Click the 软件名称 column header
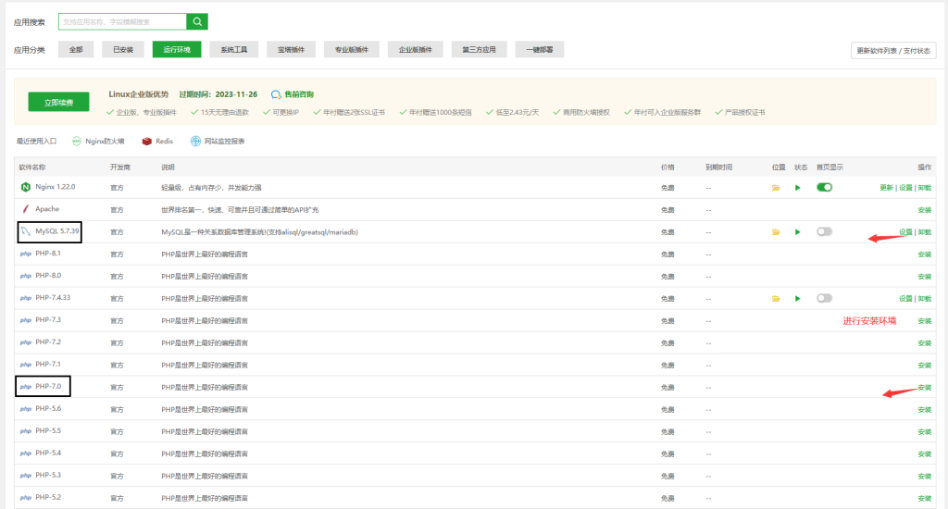The height and width of the screenshot is (509, 948). (x=32, y=168)
